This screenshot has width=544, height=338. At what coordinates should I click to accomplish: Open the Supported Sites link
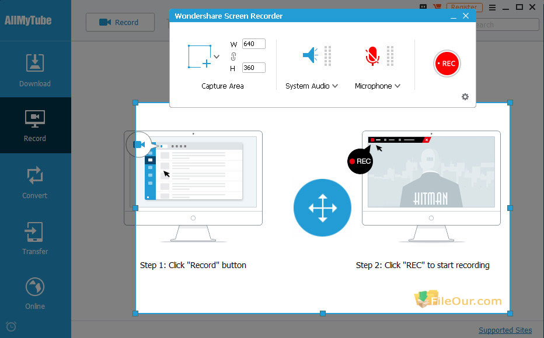point(505,330)
